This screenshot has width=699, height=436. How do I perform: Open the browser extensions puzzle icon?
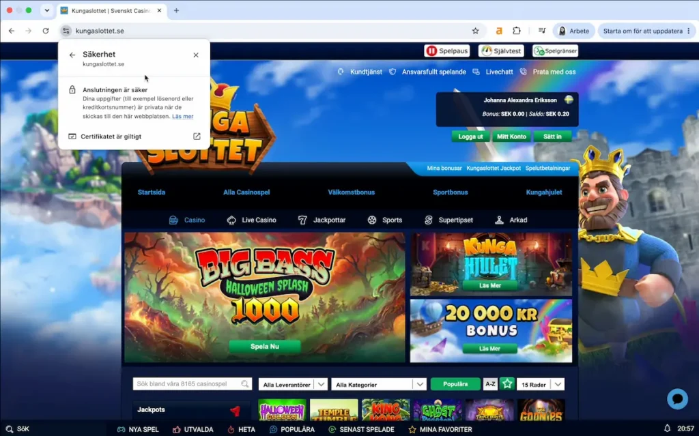[517, 31]
